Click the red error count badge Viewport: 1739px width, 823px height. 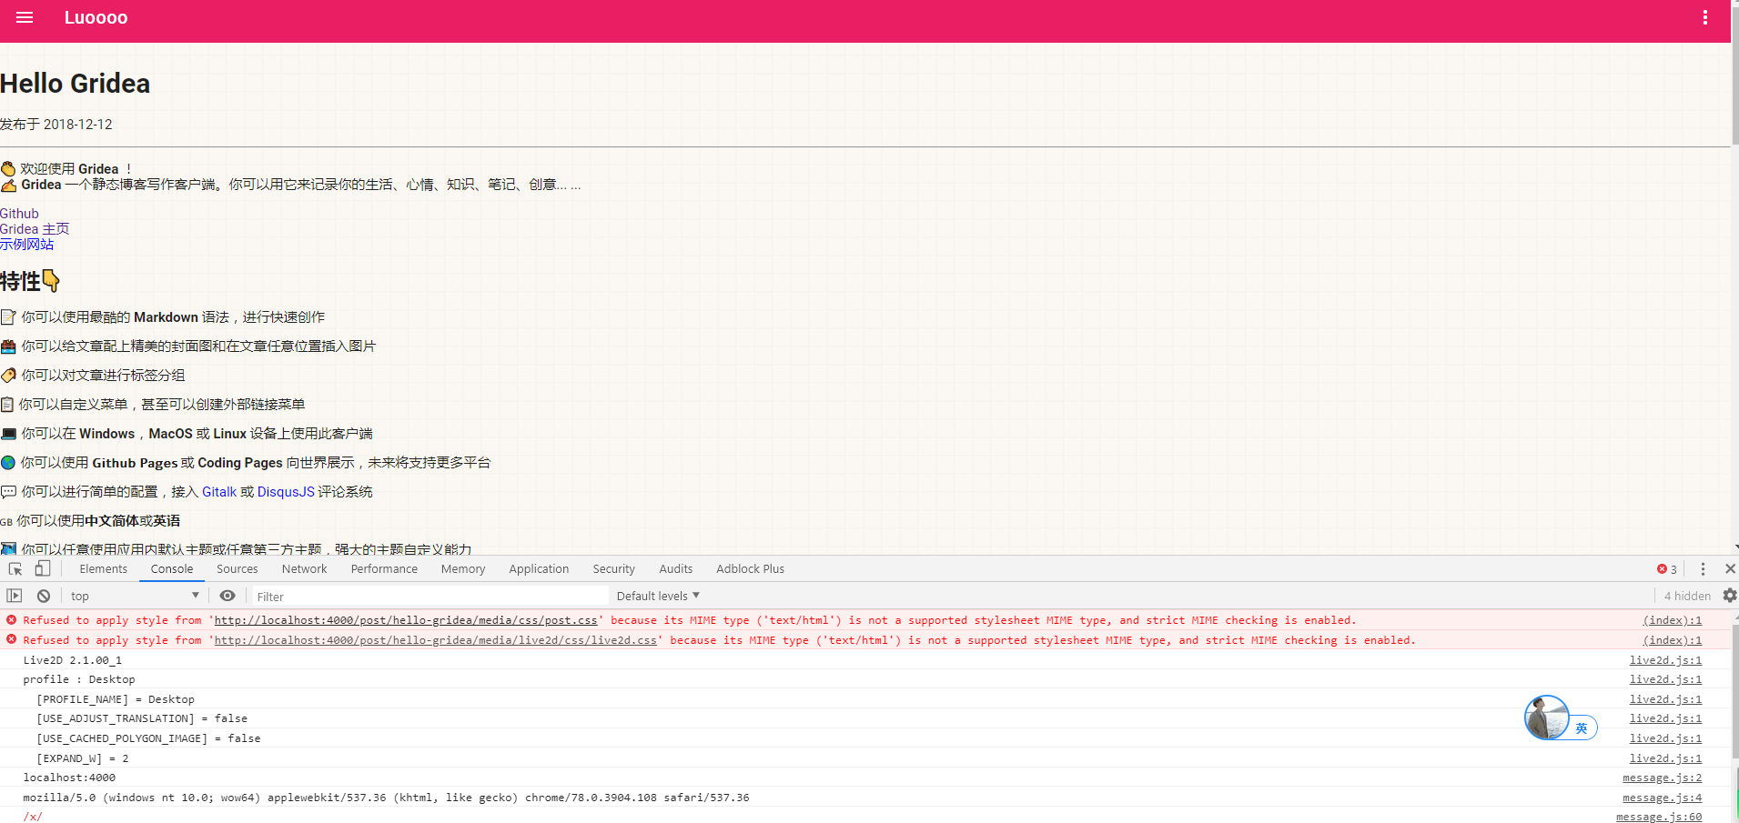pos(1666,568)
